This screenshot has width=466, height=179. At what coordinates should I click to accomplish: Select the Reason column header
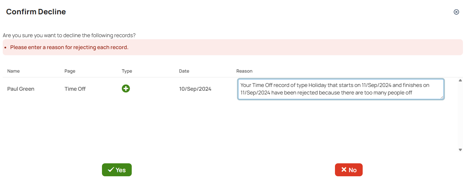pos(244,71)
